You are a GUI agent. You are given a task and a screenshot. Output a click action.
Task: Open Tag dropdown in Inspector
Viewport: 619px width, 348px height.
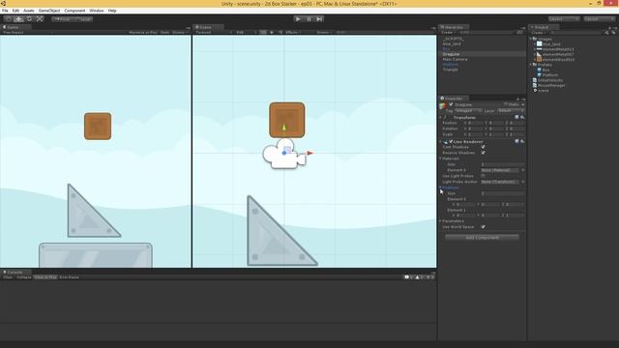[x=468, y=111]
